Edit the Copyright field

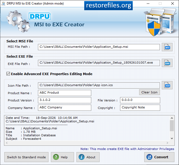coord(140,108)
